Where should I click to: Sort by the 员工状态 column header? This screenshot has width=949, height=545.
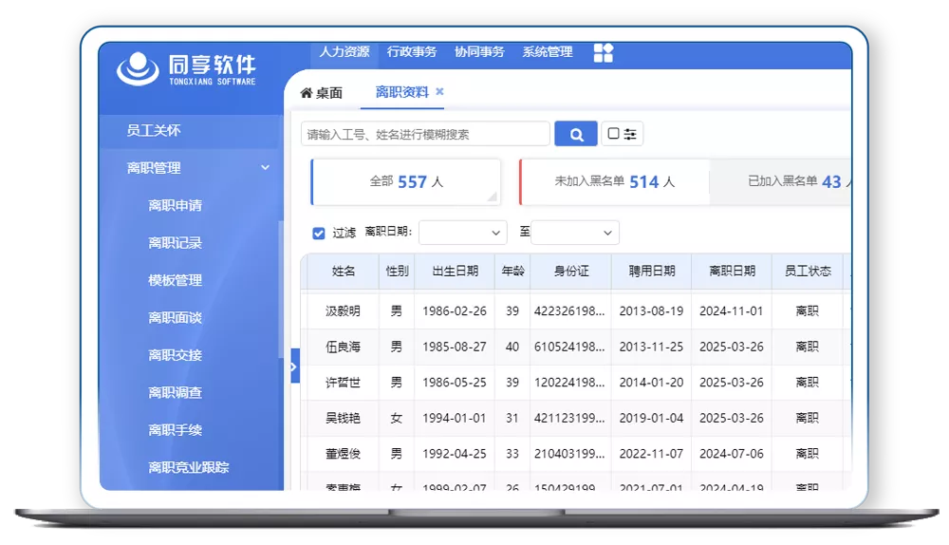pos(808,272)
